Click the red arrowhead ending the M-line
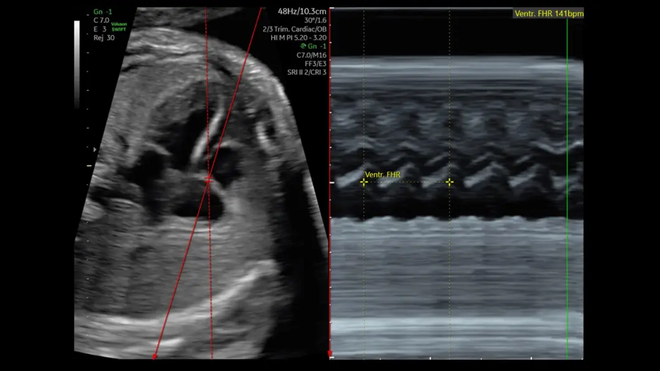Screen dimensions: 660x371 [x=154, y=356]
